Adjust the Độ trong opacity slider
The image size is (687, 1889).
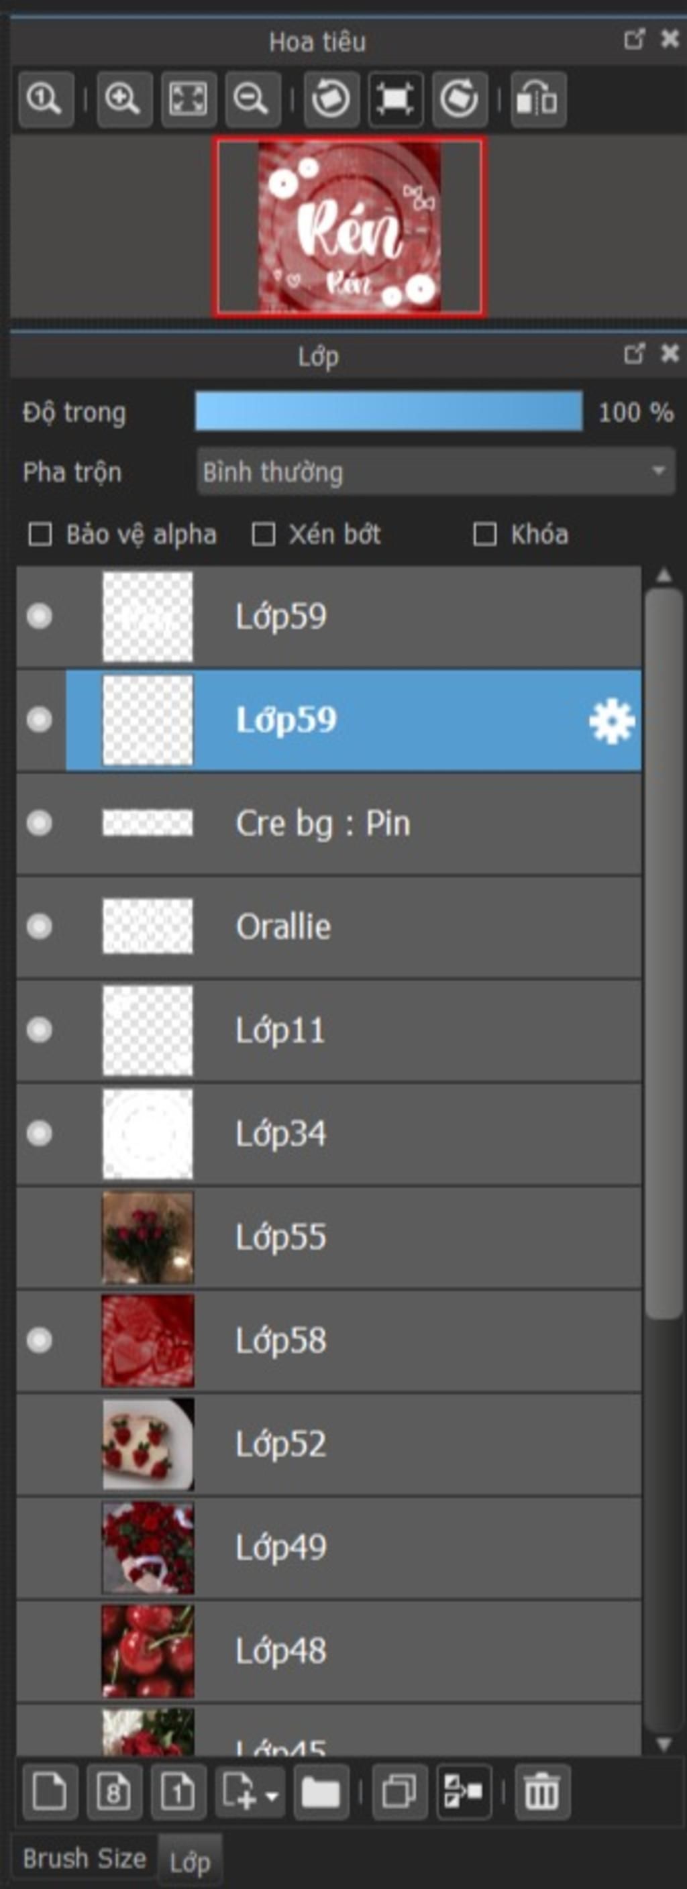pos(388,411)
